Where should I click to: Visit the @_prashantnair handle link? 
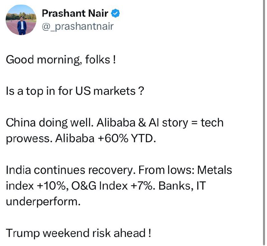click(x=78, y=26)
